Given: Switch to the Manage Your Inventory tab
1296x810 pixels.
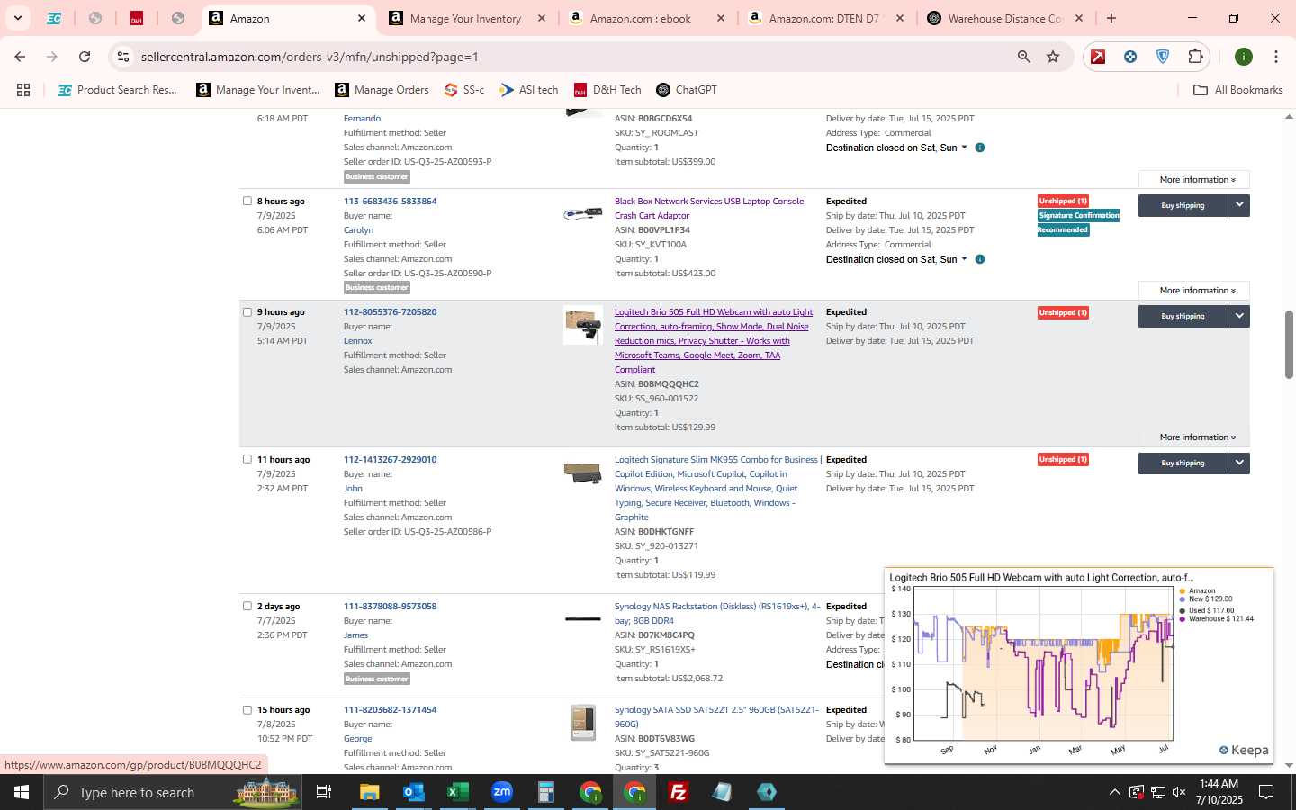Looking at the screenshot, I should [x=465, y=18].
